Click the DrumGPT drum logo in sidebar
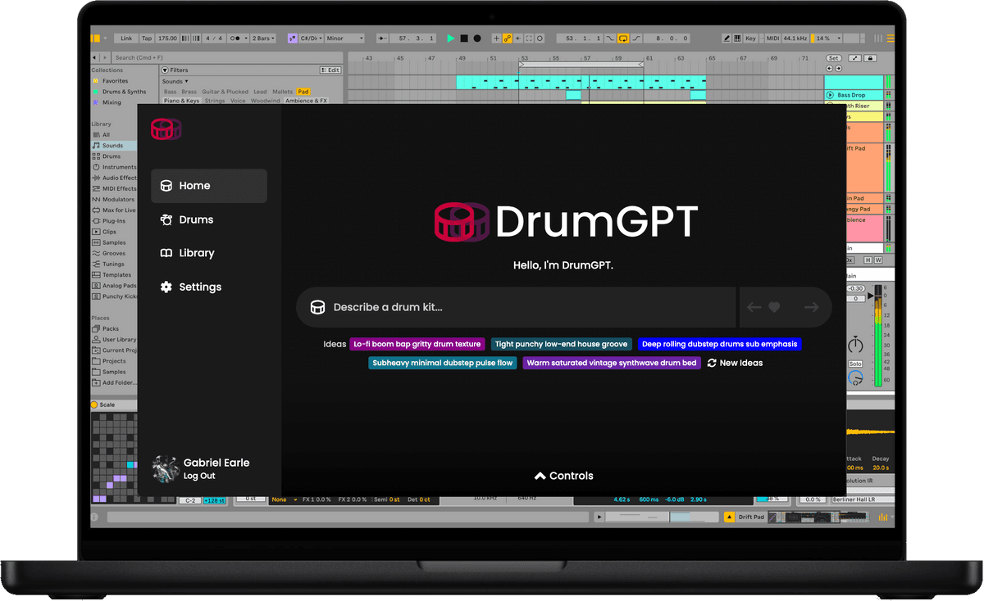Viewport: 984px width, 601px height. (x=166, y=129)
